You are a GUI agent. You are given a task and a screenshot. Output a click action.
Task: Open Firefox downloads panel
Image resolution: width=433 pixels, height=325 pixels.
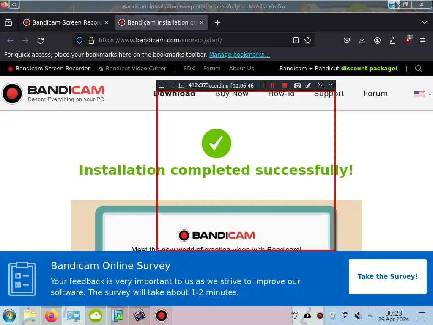(362, 40)
